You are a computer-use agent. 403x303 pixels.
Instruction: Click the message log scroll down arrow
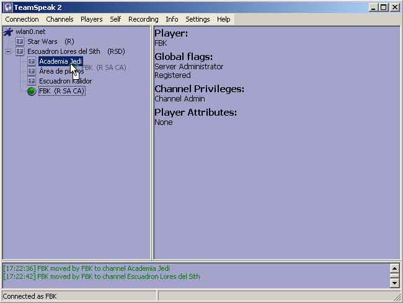(x=394, y=283)
